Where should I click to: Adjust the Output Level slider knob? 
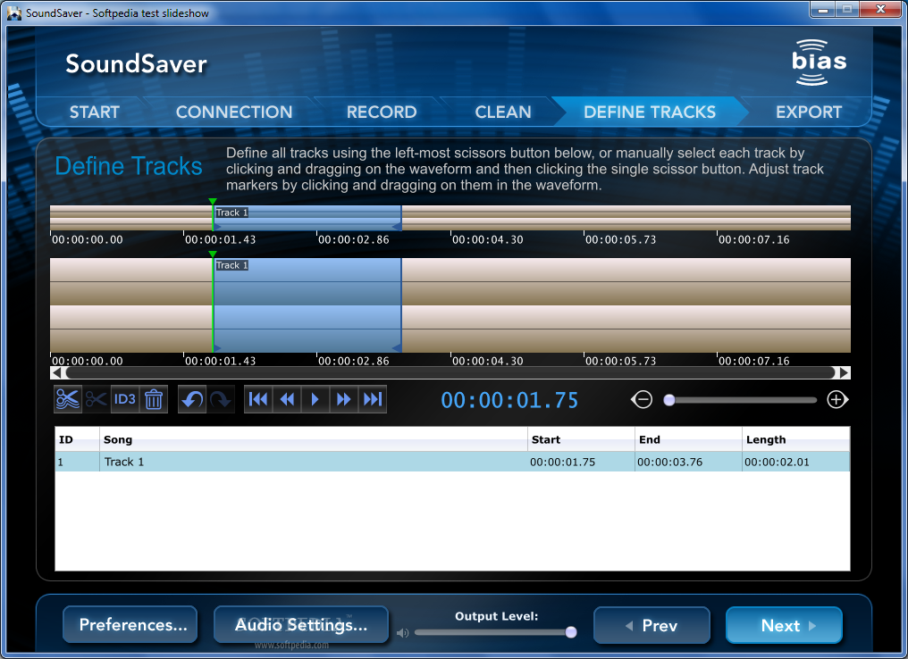point(571,632)
